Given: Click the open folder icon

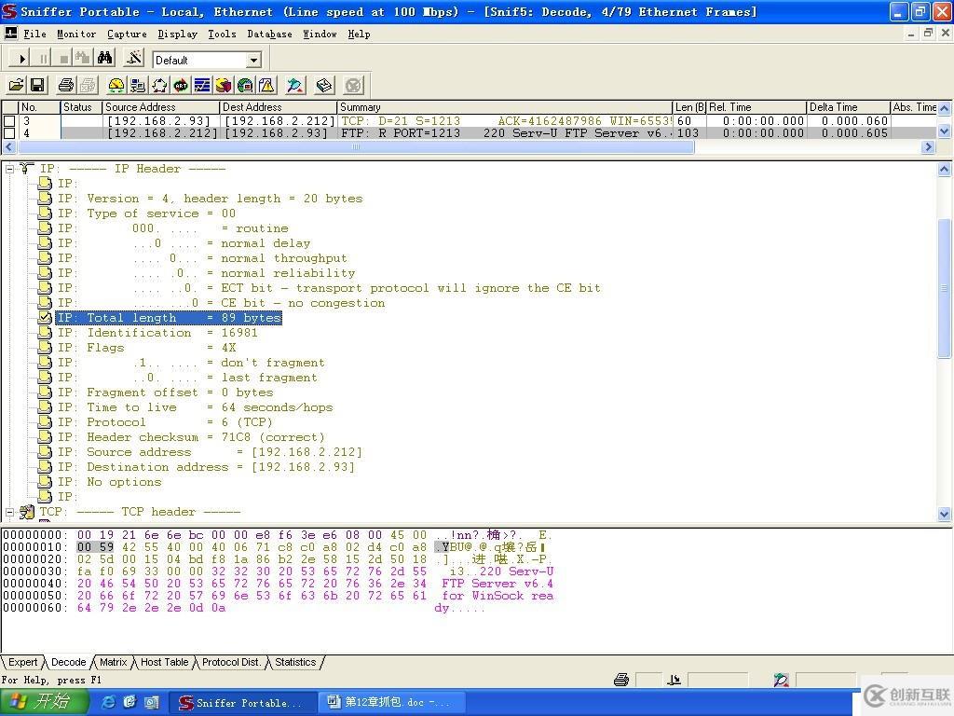Looking at the screenshot, I should click(x=17, y=85).
